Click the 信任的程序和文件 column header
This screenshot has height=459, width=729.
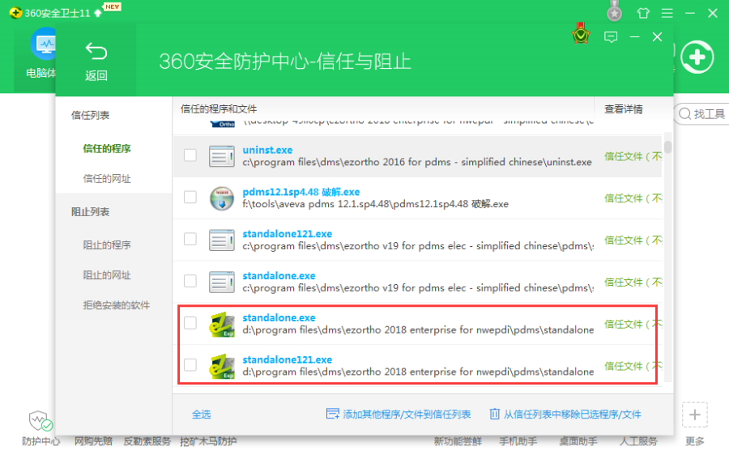point(219,109)
